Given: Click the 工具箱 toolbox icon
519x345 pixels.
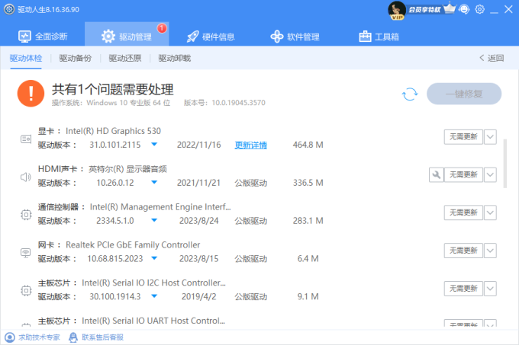Looking at the screenshot, I should pyautogui.click(x=365, y=37).
